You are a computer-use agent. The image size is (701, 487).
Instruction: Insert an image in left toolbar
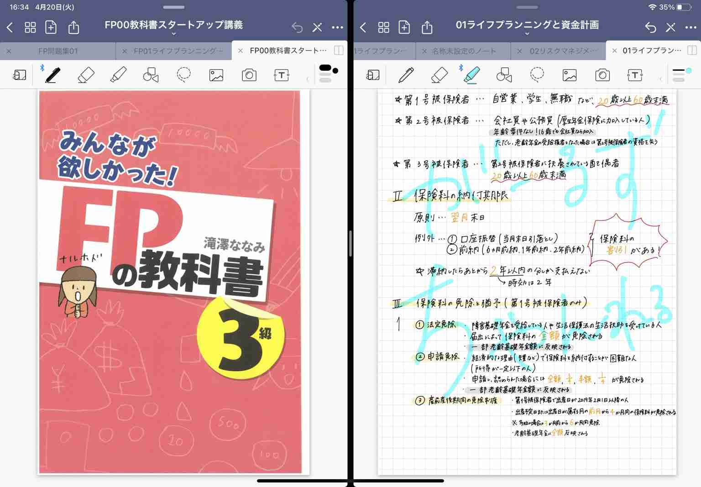pos(216,75)
